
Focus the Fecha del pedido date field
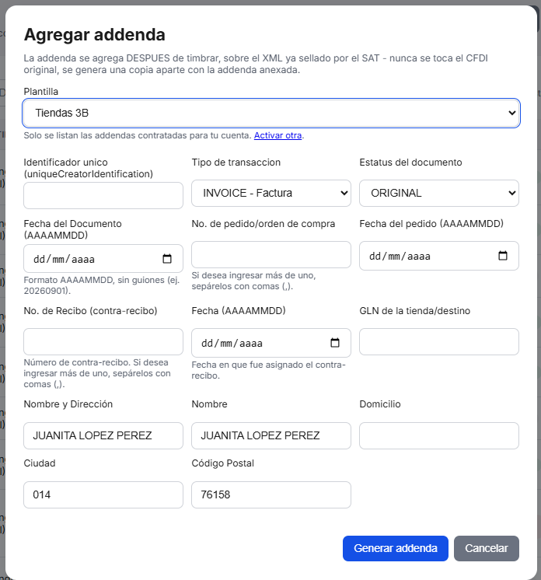tap(439, 256)
